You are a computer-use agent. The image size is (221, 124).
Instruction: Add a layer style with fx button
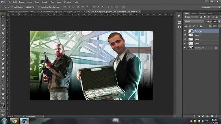coord(194,116)
